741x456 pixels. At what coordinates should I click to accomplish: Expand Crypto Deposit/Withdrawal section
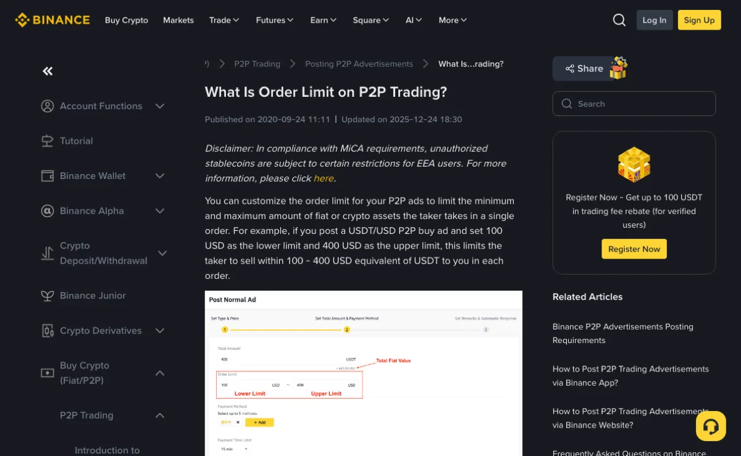tap(162, 253)
